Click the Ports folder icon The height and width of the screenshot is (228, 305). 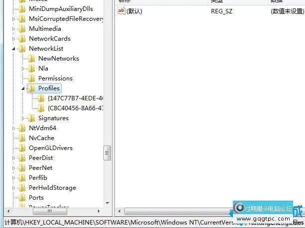click(22, 198)
